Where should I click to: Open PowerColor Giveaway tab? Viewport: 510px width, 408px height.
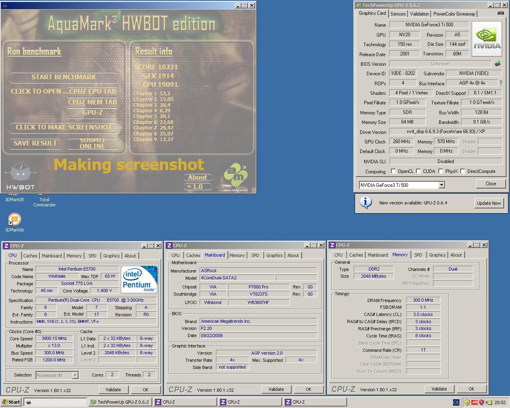(454, 14)
